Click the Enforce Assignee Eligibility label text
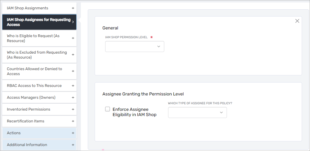 tap(134, 112)
